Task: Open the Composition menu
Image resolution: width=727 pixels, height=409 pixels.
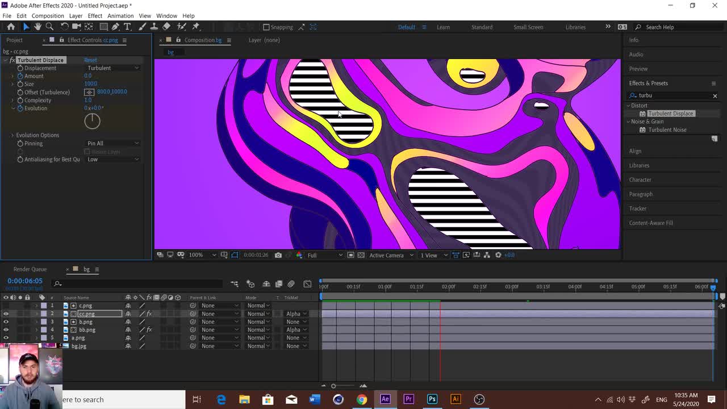Action: pos(48,15)
